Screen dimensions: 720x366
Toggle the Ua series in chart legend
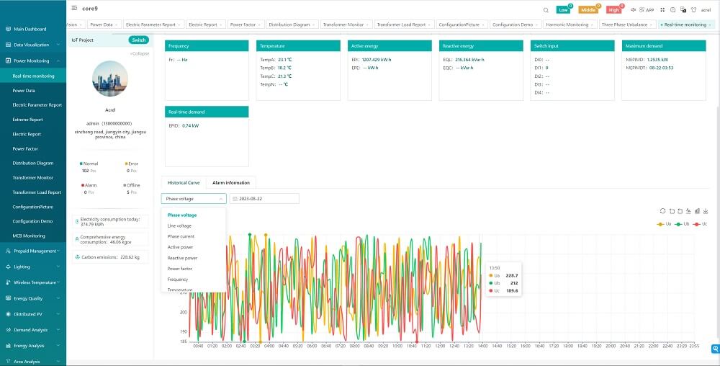pos(662,224)
